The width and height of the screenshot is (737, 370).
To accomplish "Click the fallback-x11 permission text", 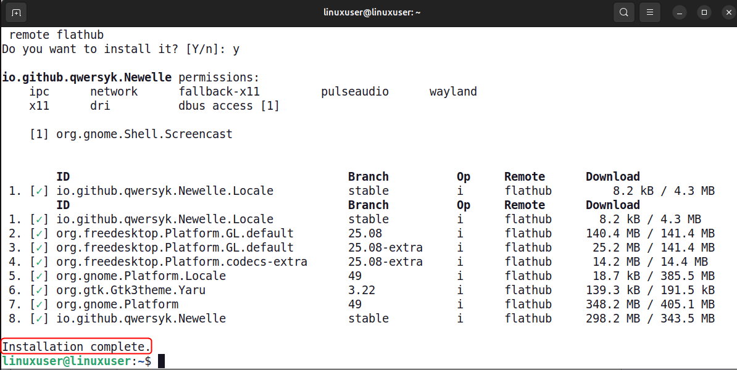I will [219, 92].
